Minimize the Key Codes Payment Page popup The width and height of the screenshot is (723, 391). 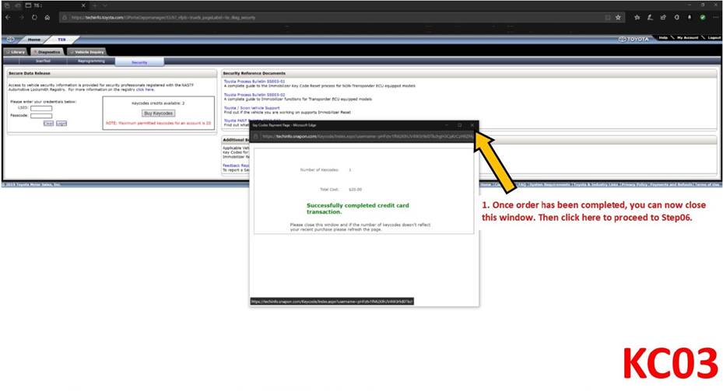tap(447, 125)
